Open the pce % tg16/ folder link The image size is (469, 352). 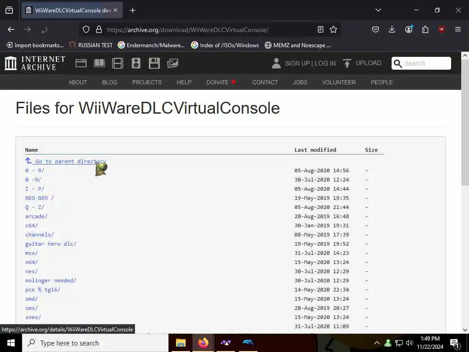click(43, 290)
